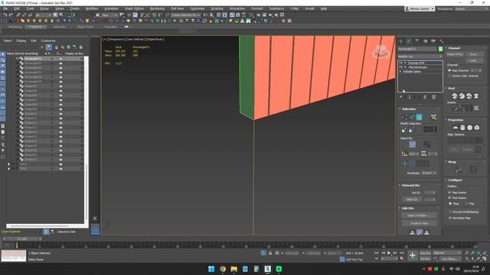Image resolution: width=490 pixels, height=275 pixels.
Task: Open the Modifiers menu
Action: pos(92,8)
